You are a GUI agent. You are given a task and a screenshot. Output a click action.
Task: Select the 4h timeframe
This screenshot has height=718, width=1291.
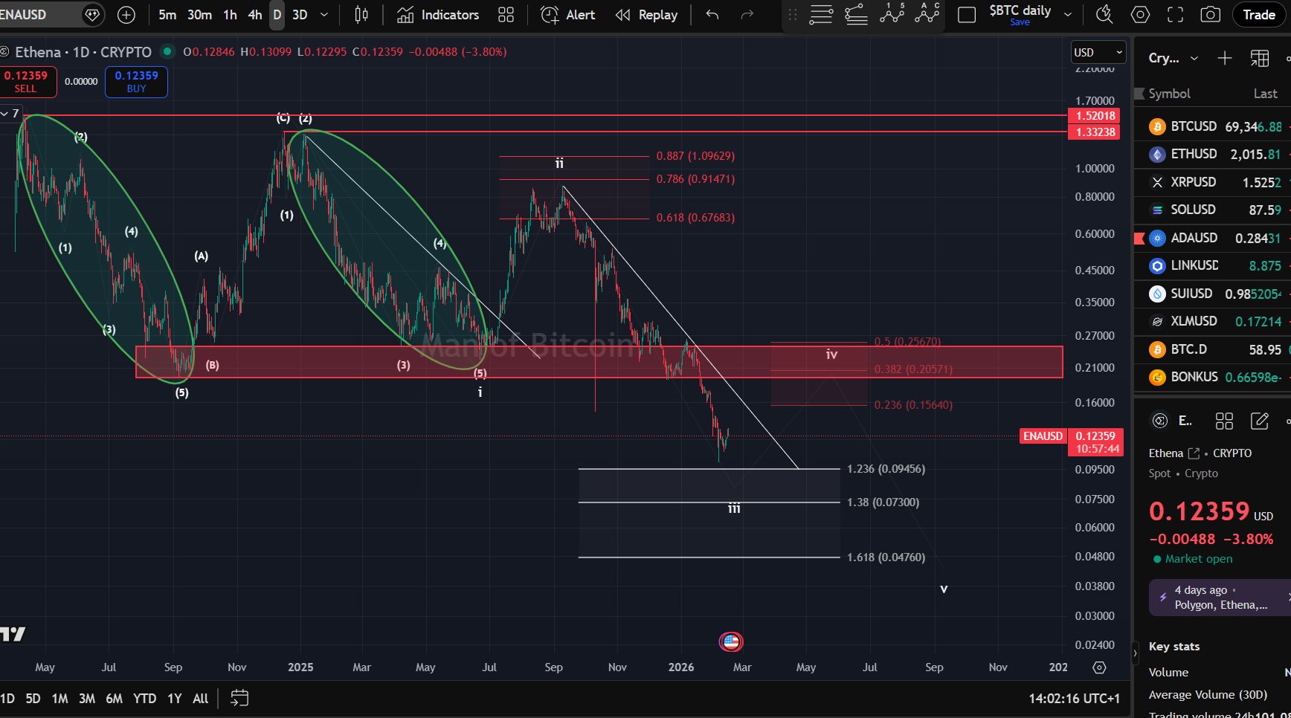[x=255, y=15]
